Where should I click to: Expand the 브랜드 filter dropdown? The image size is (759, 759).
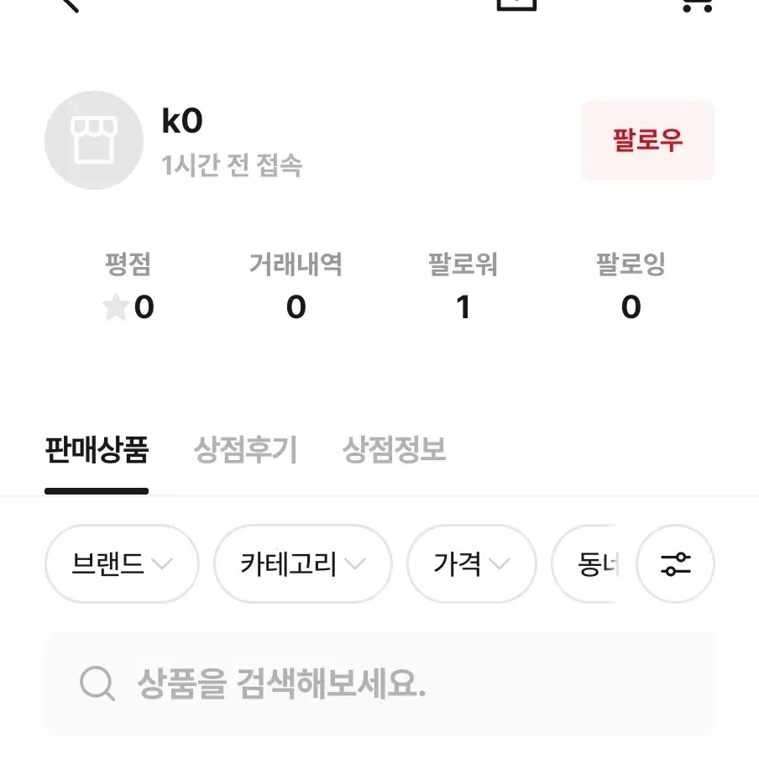(x=122, y=564)
